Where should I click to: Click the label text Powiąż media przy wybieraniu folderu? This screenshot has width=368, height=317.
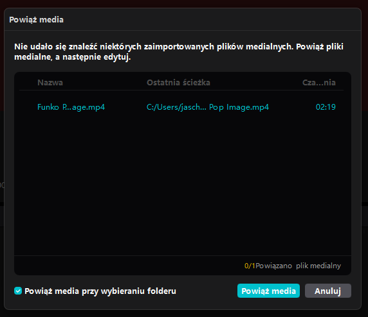point(100,291)
